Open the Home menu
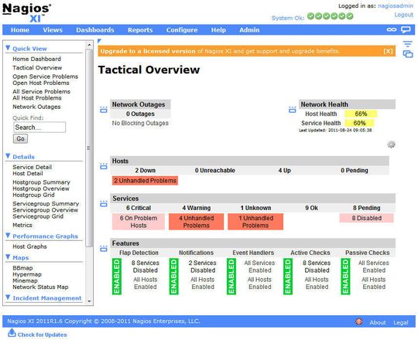Image resolution: width=418 pixels, height=343 pixels. click(x=20, y=30)
